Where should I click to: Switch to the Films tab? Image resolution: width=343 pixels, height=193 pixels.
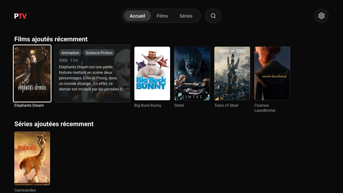click(162, 16)
